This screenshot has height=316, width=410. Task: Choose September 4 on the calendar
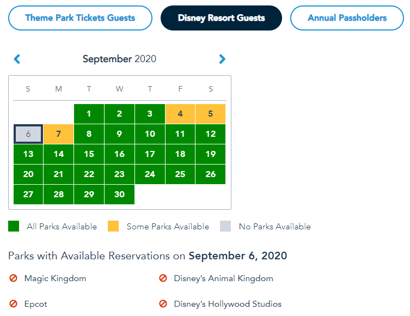tap(180, 114)
